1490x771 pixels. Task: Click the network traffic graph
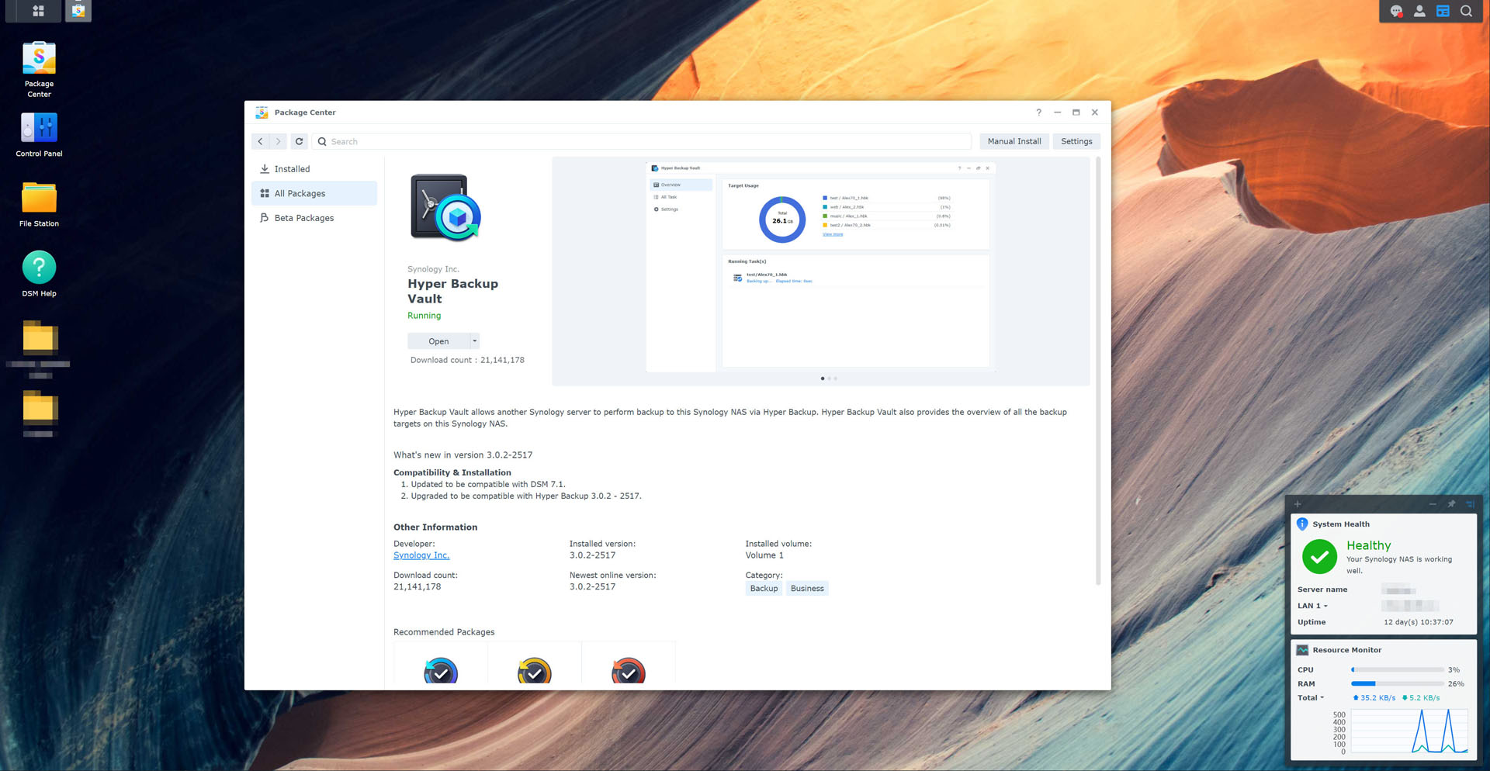[x=1409, y=731]
